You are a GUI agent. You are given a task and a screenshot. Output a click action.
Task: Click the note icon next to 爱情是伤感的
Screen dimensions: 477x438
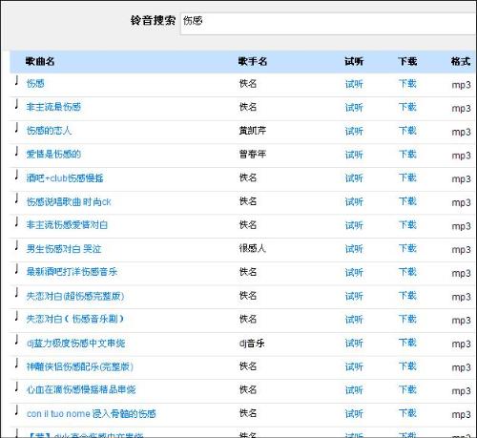click(16, 151)
